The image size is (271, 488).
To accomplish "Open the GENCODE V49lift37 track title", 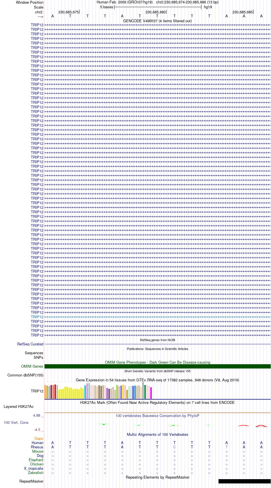I will tap(157, 21).
